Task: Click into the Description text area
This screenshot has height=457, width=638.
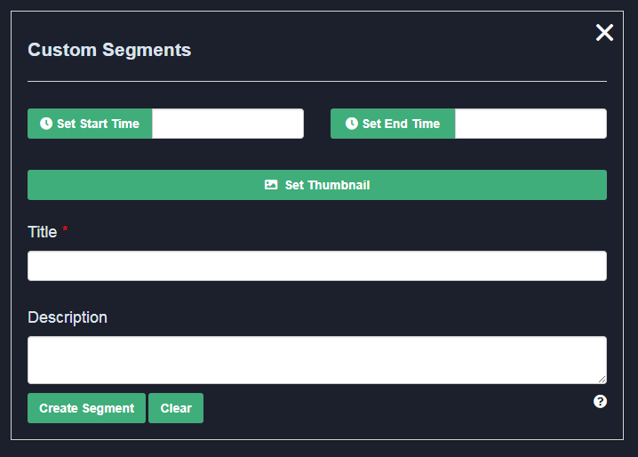Action: 317,360
